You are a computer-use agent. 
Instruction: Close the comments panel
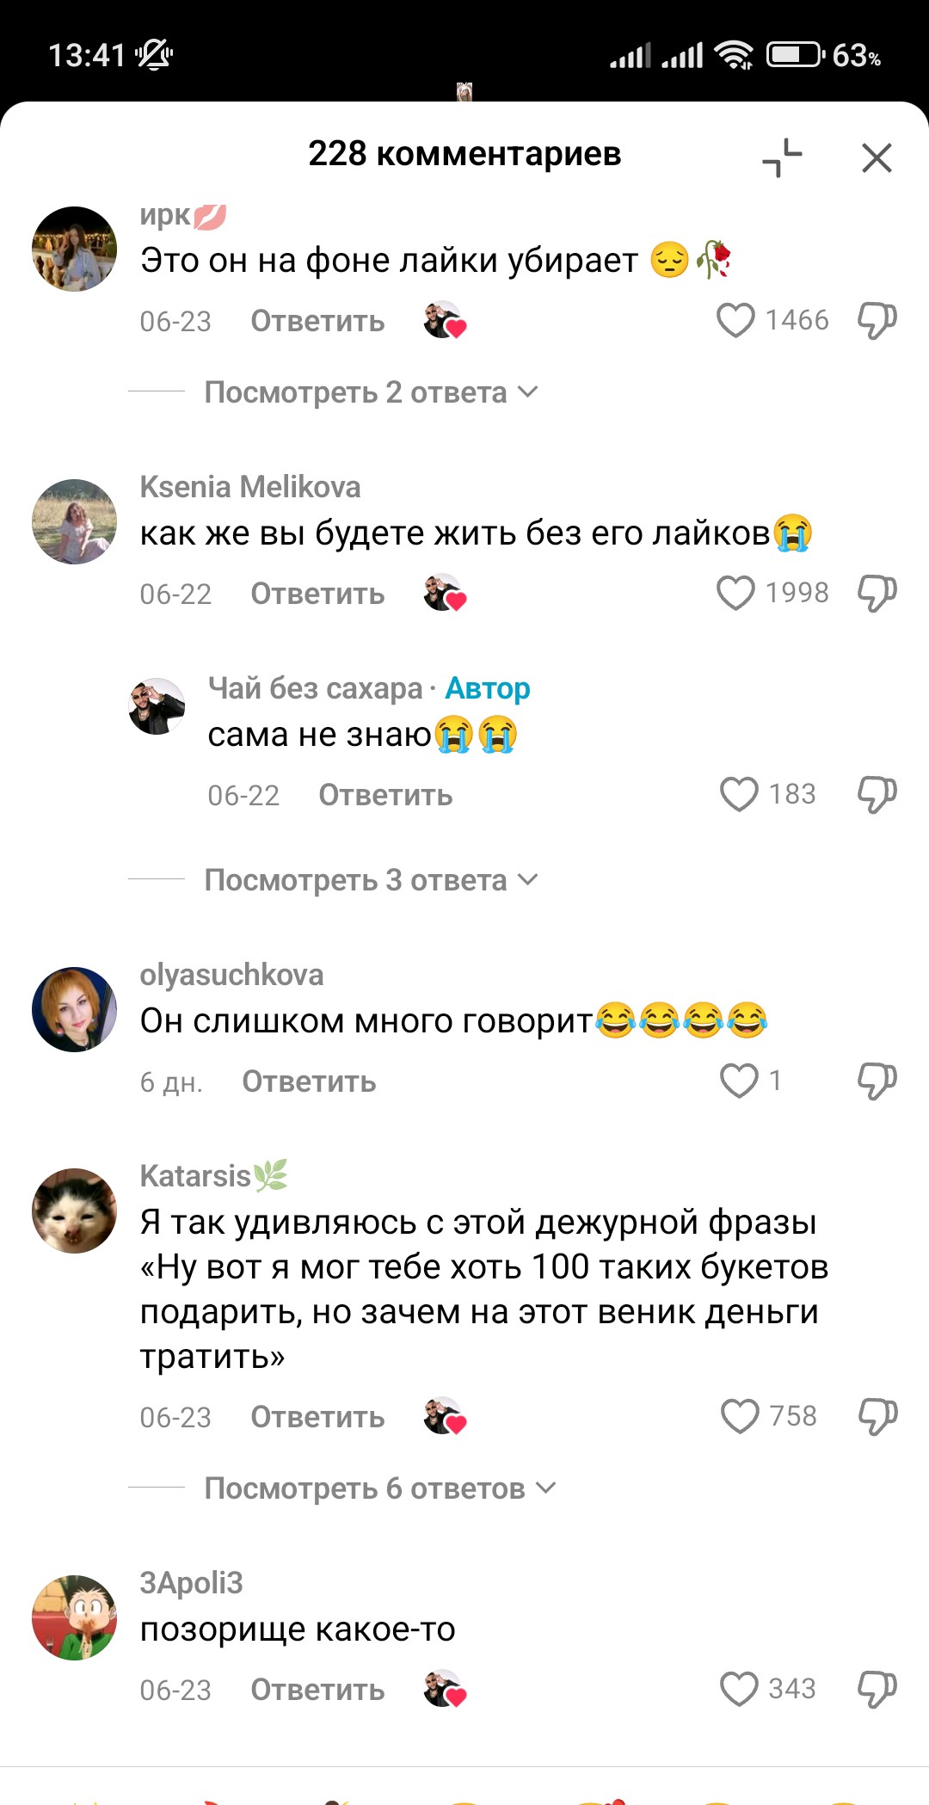pyautogui.click(x=877, y=158)
